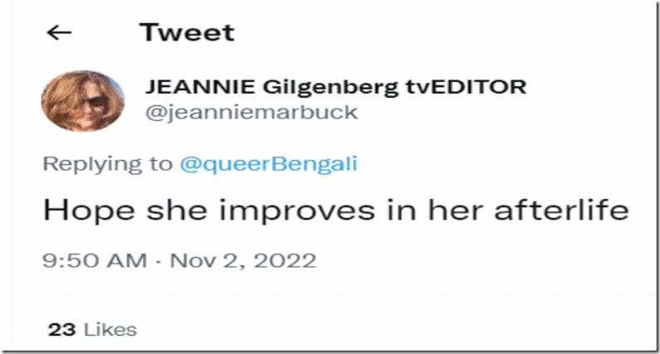The width and height of the screenshot is (660, 354).
Task: Click "JEANNIE" in the display name
Action: (x=186, y=88)
